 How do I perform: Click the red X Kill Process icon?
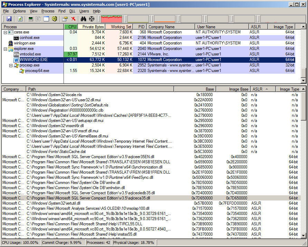click(73, 19)
